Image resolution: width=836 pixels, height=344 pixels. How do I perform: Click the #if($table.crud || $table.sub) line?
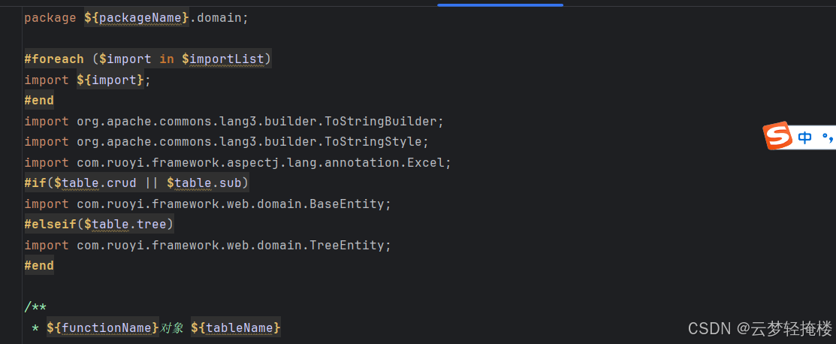pyautogui.click(x=137, y=183)
